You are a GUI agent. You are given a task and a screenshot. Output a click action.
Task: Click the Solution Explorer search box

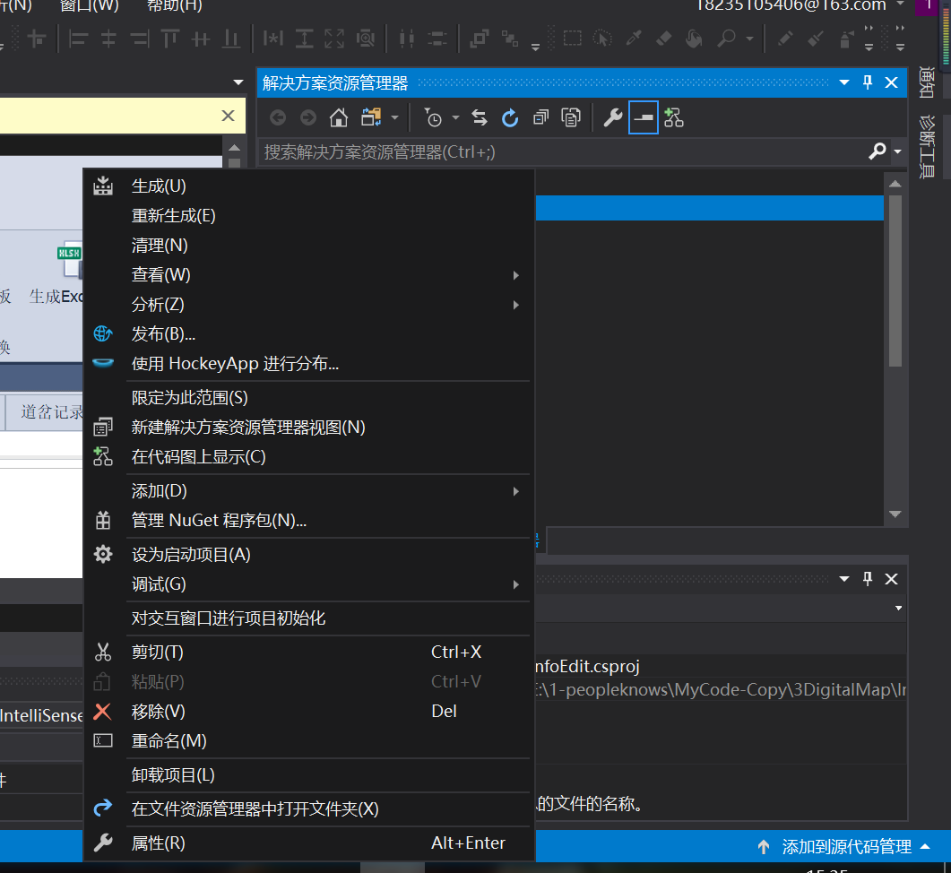564,151
